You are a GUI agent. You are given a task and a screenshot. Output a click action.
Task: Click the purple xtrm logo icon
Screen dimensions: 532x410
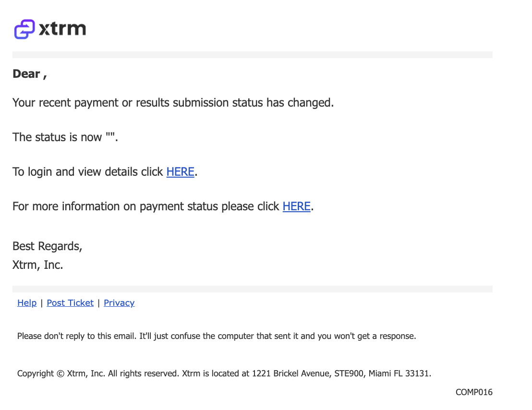pos(24,29)
